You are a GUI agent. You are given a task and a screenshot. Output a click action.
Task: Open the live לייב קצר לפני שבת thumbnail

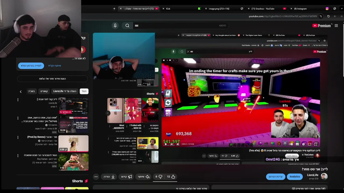73,106
